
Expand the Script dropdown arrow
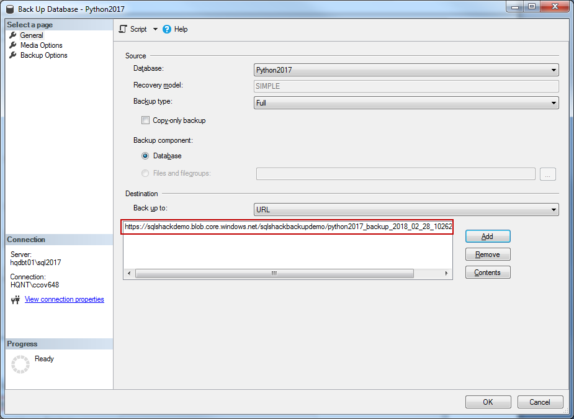155,29
